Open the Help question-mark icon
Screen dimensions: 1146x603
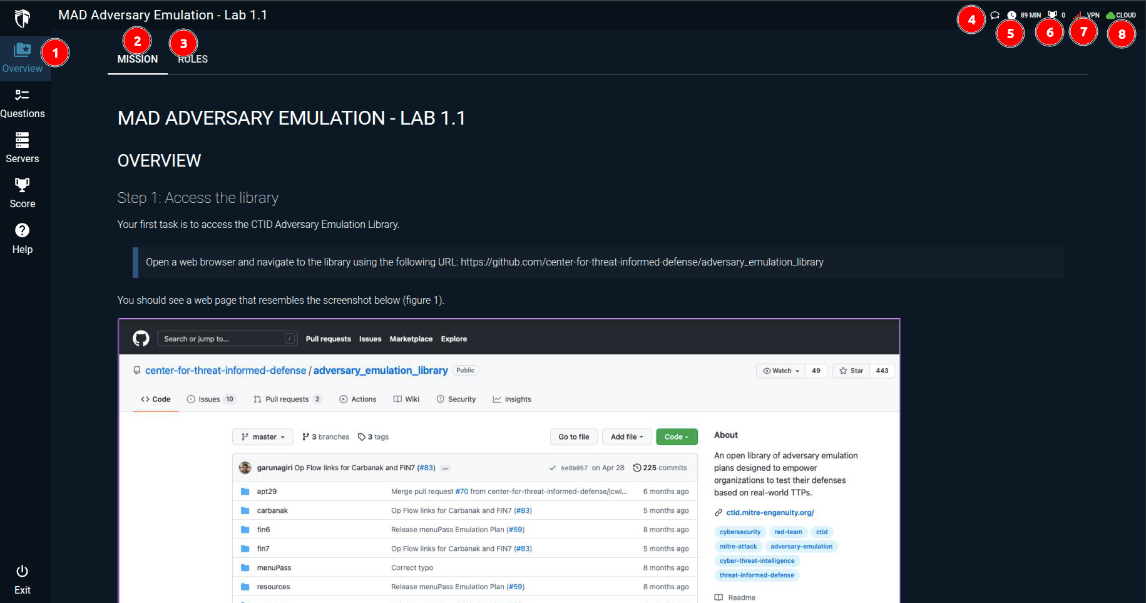click(23, 239)
